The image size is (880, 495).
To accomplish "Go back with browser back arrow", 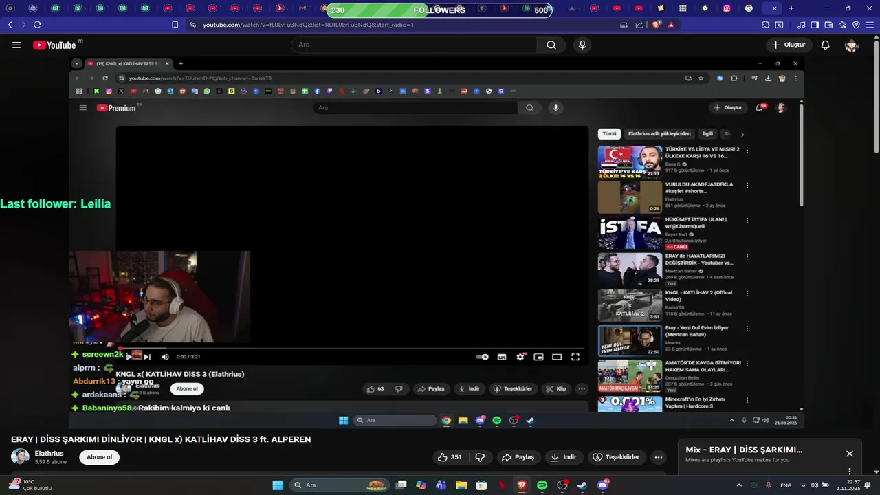I will click(x=10, y=25).
